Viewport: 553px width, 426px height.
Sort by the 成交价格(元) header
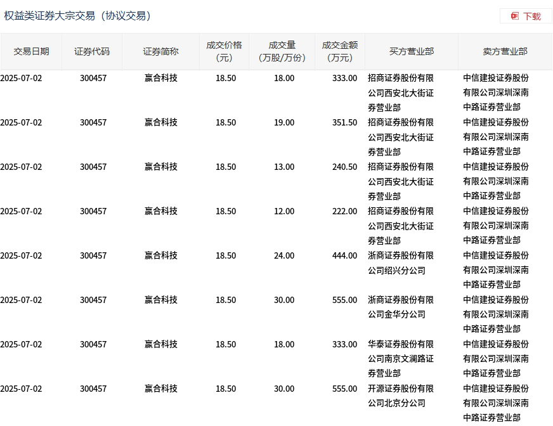pyautogui.click(x=224, y=51)
